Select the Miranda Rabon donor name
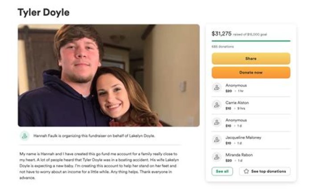The image size is (321, 189). (x=239, y=155)
